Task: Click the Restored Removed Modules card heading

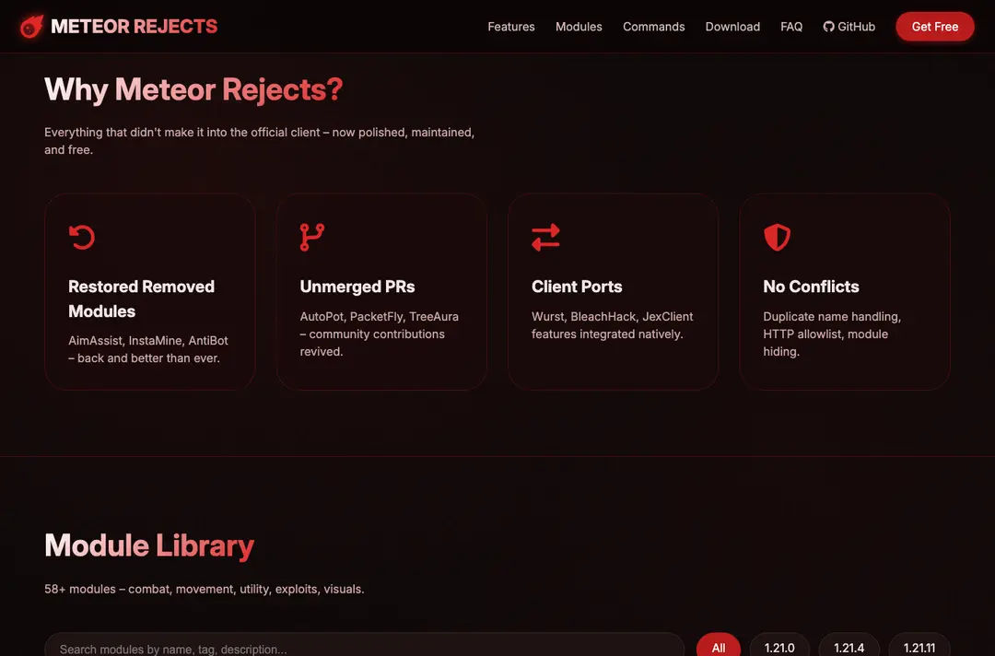Action: [x=142, y=299]
